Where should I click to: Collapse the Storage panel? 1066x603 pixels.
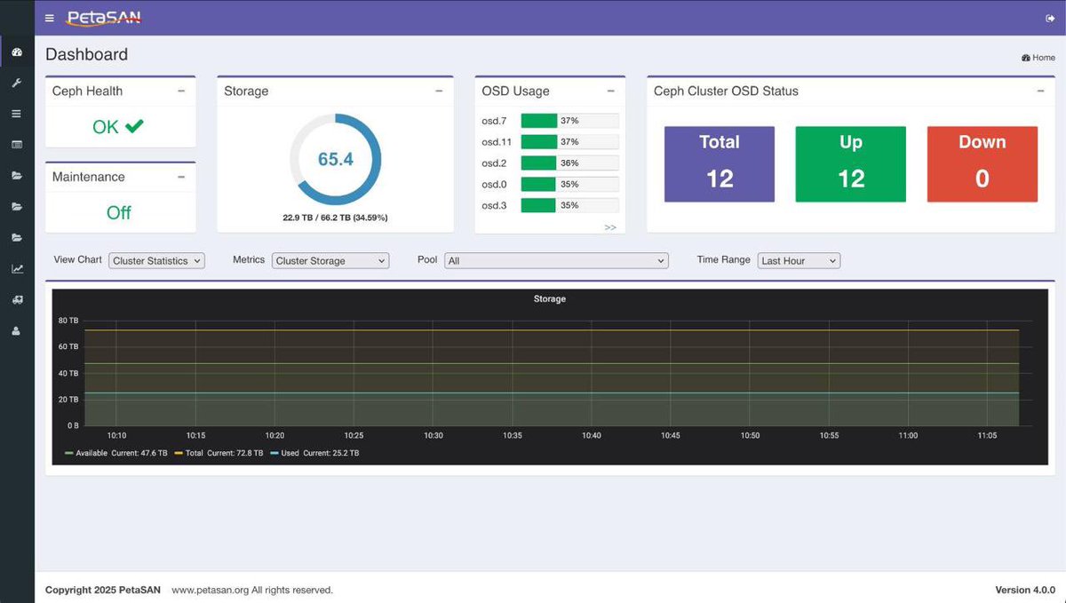point(439,91)
